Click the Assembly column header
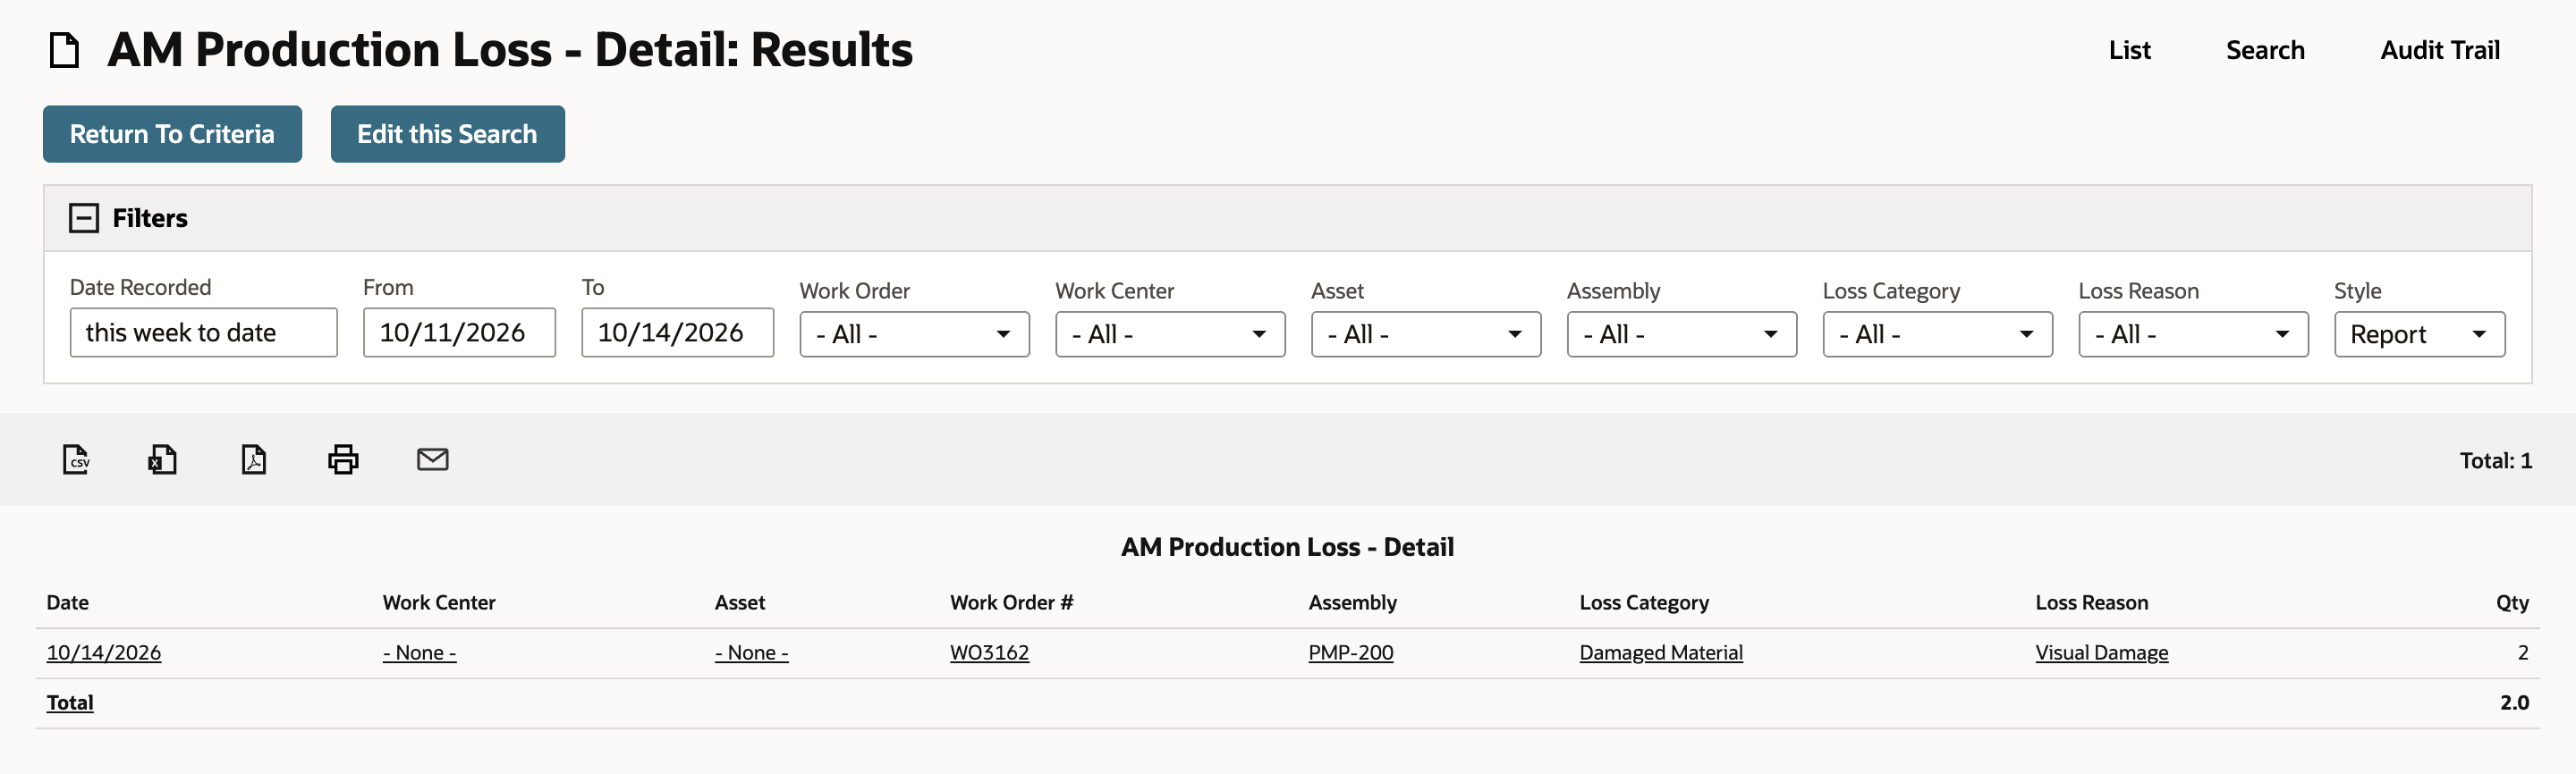Viewport: 2576px width, 774px height. click(1352, 602)
